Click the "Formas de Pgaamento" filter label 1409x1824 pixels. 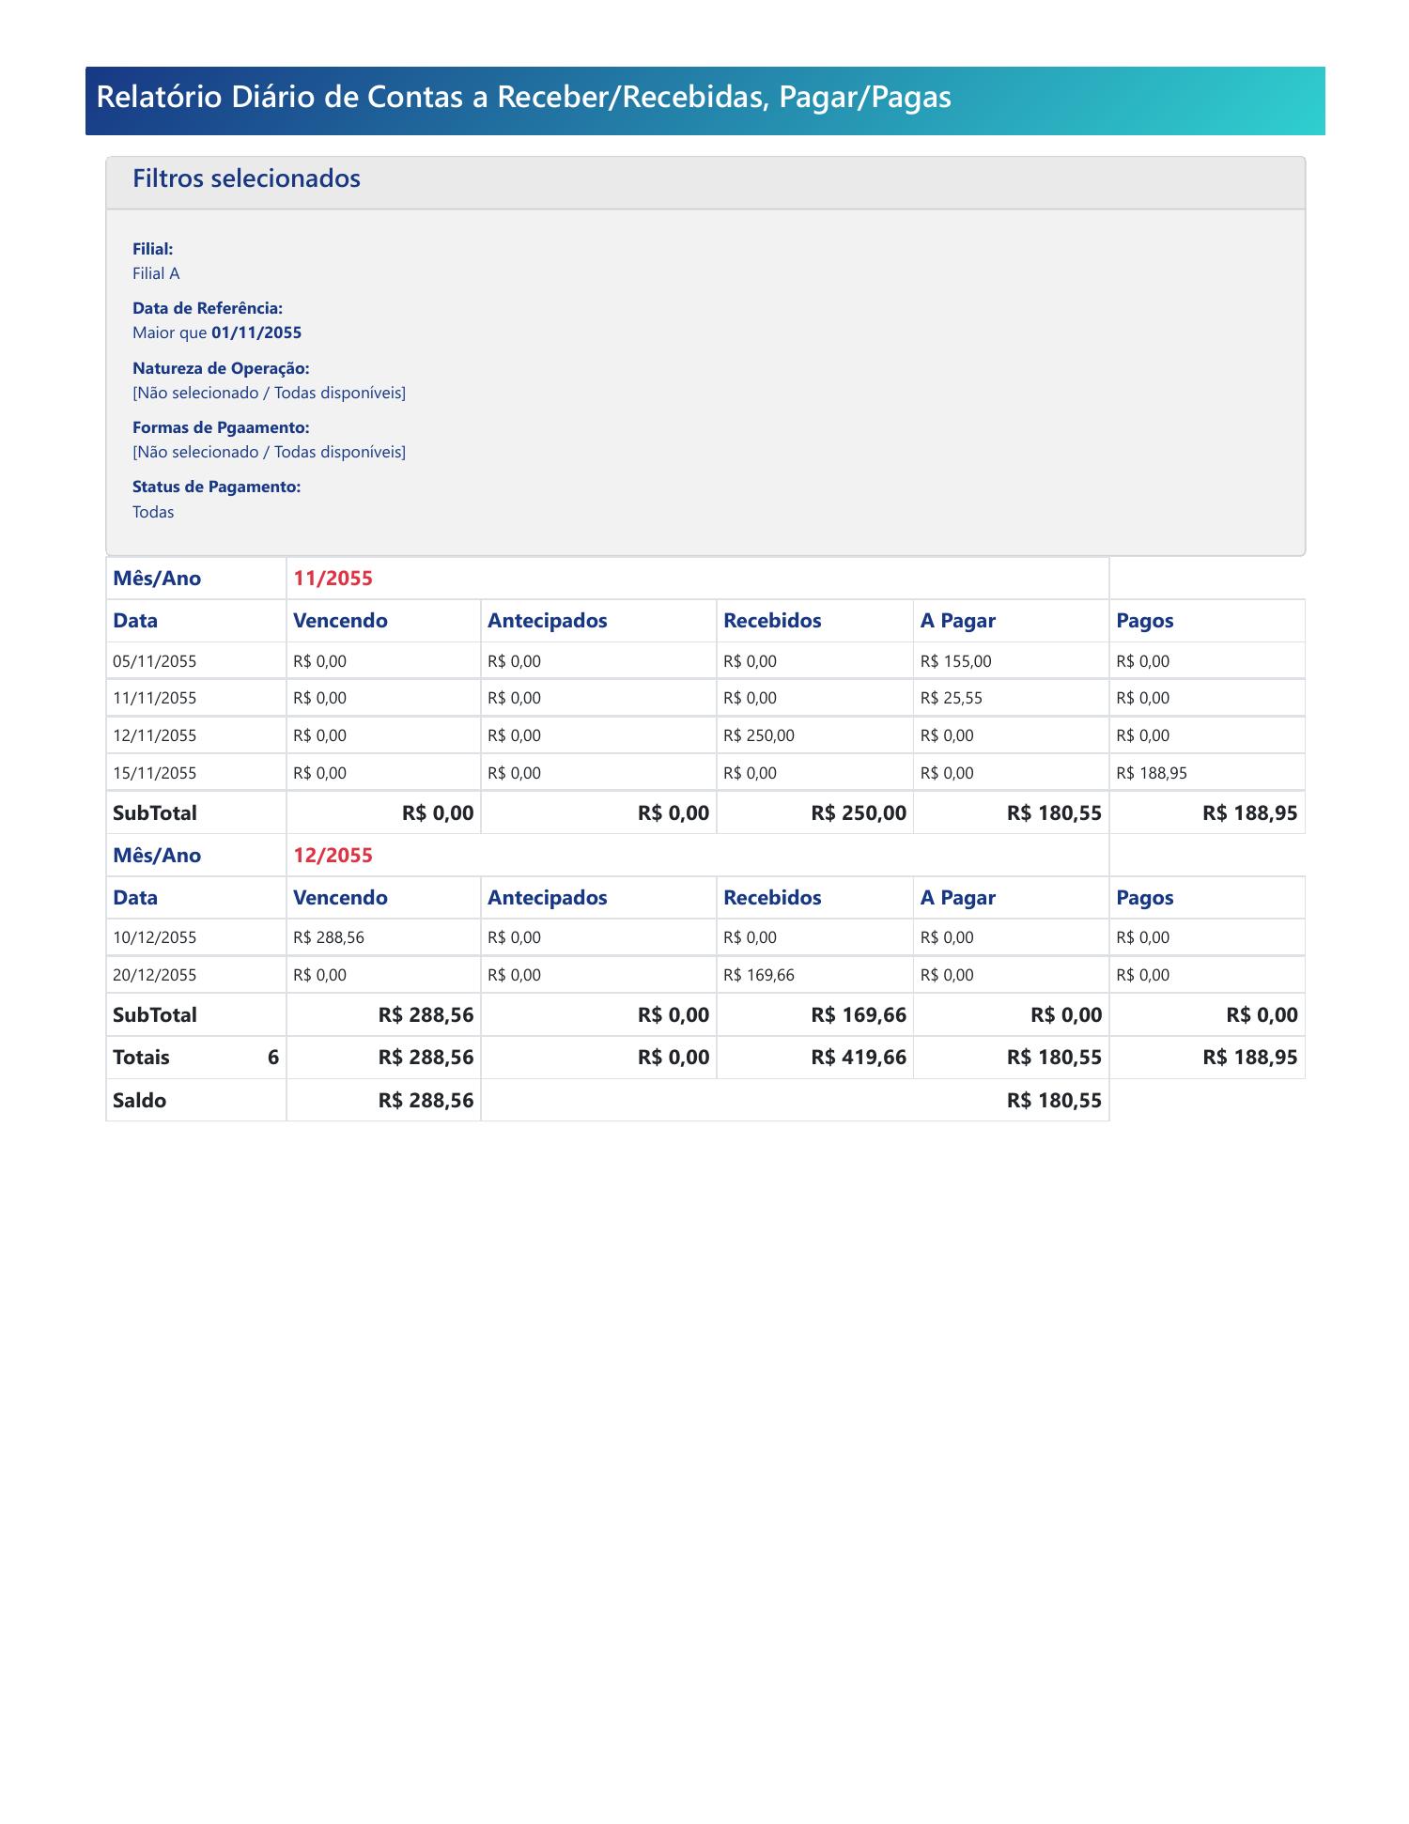[x=221, y=427]
